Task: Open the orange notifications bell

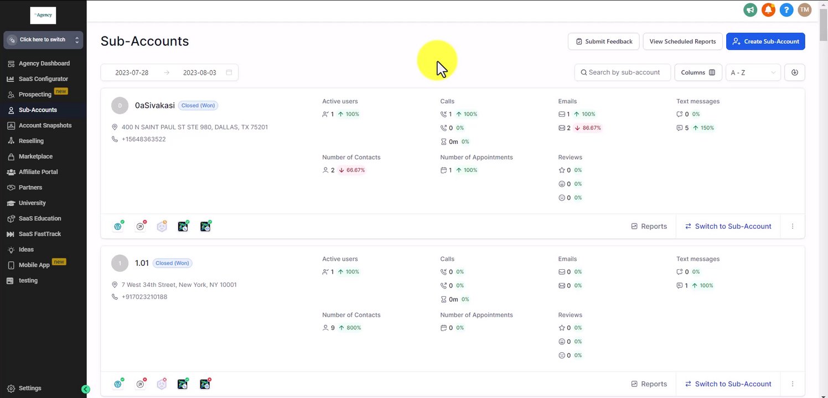Action: (x=768, y=9)
